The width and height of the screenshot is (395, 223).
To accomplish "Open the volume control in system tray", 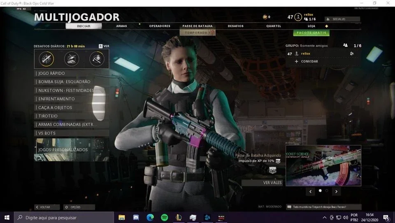I will [345, 218].
